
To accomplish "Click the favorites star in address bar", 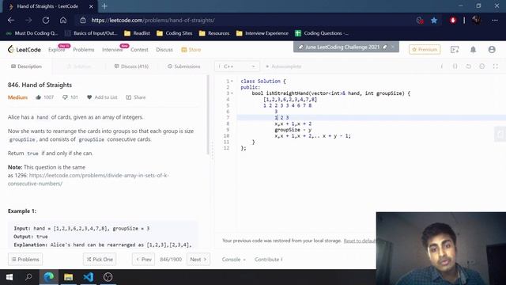I will coord(434,21).
